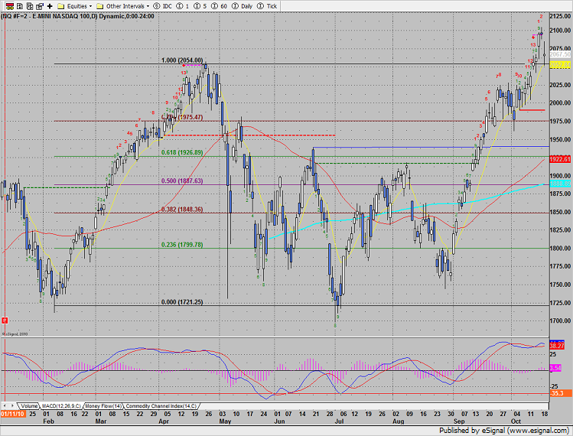This screenshot has width=573, height=436.
Task: Click the 2100.00 price axis label
Action: pyautogui.click(x=560, y=31)
